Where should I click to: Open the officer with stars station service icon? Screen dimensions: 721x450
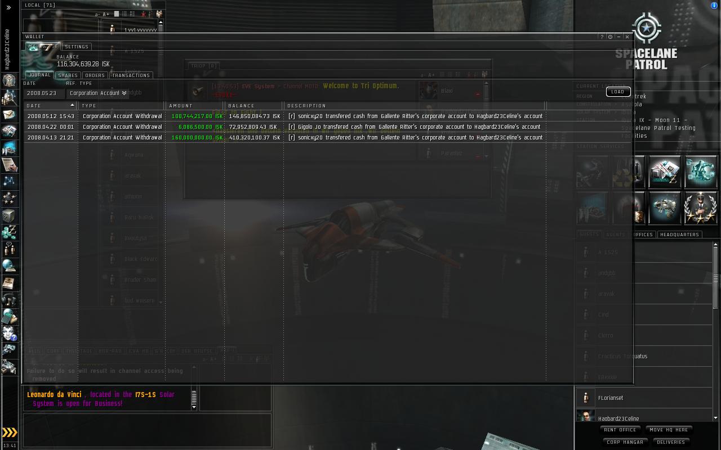point(701,208)
